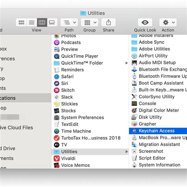This screenshot has width=187, height=187.
Task: Select the Voice Memos icon
Action: pos(57,165)
